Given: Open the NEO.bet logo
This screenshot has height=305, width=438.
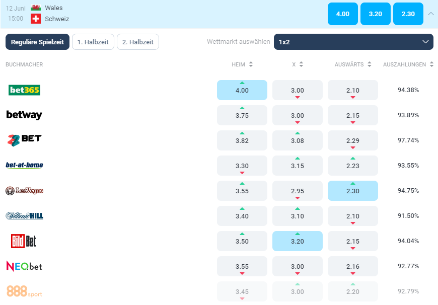Looking at the screenshot, I should tap(24, 266).
